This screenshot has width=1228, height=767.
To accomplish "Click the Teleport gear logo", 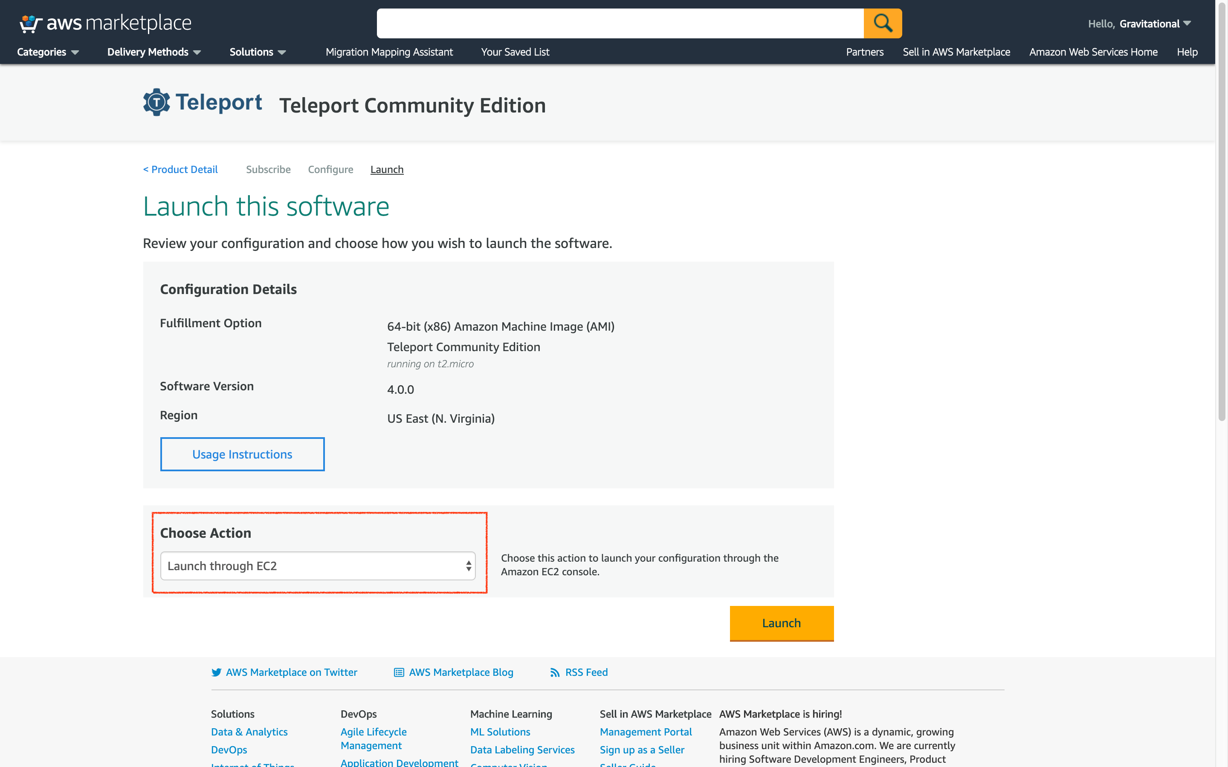I will pyautogui.click(x=156, y=102).
